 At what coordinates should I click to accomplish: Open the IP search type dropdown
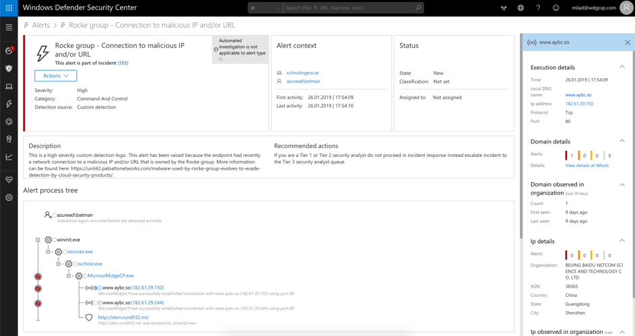coord(265,7)
